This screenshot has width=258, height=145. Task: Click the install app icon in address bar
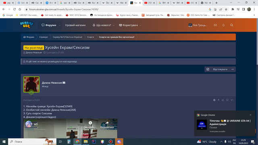pos(215,9)
